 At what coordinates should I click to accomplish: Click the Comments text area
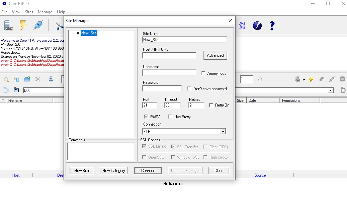coord(101,152)
